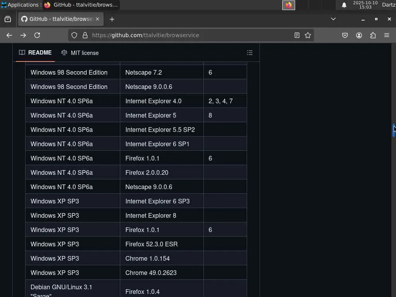This screenshot has height=297, width=396.
Task: Go back with the browser back arrow
Action: [x=9, y=35]
